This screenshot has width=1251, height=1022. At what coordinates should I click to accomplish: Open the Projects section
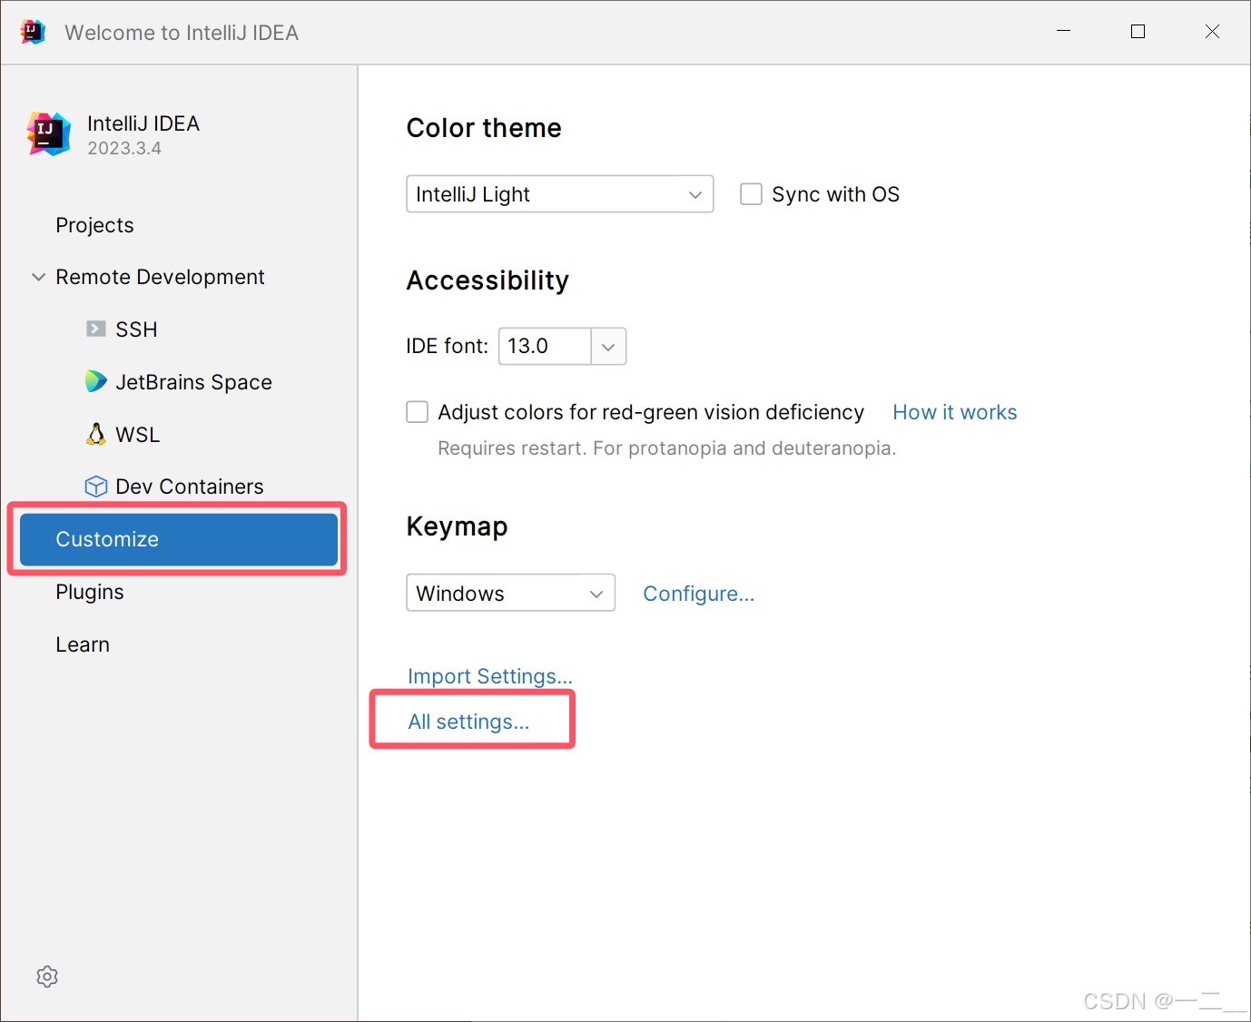(94, 225)
